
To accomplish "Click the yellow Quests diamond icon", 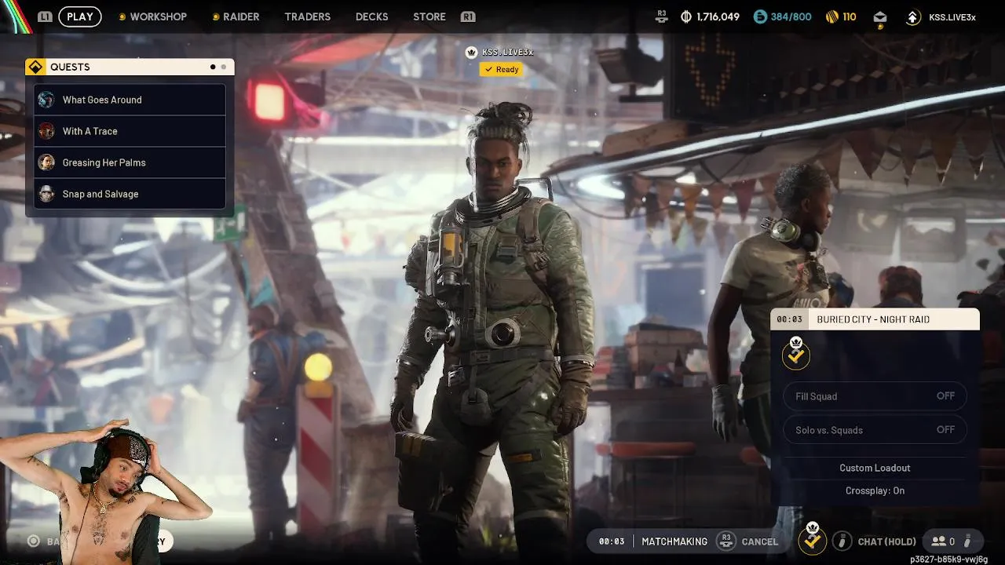I will tap(35, 67).
